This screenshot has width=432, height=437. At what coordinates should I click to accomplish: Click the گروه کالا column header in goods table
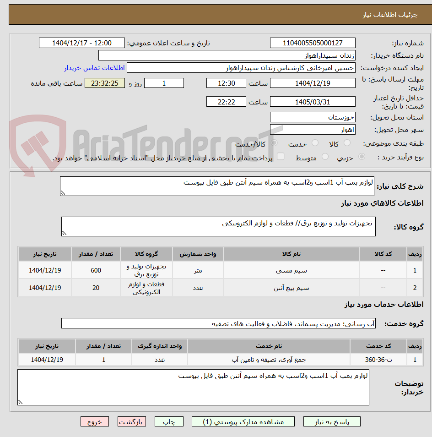(x=146, y=254)
